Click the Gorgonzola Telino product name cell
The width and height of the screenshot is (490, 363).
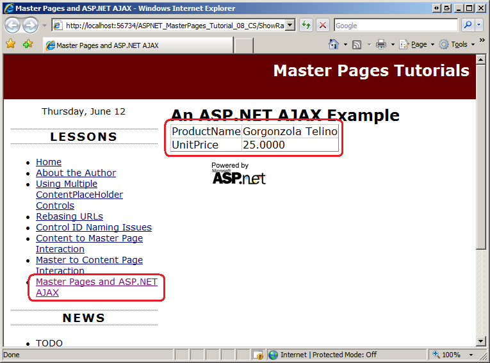point(290,131)
